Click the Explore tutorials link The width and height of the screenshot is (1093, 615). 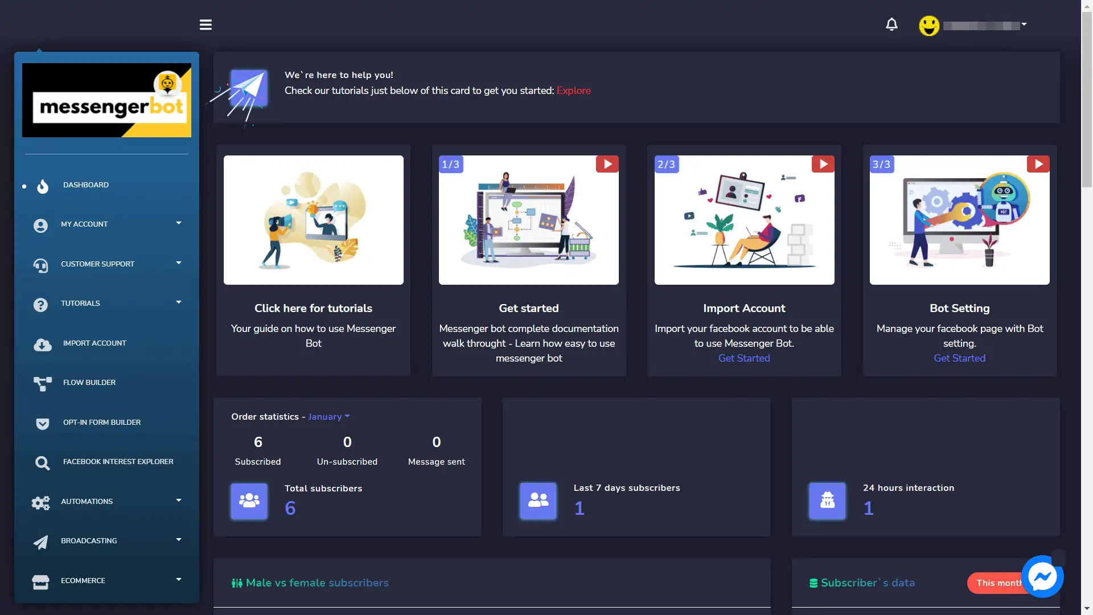573,90
